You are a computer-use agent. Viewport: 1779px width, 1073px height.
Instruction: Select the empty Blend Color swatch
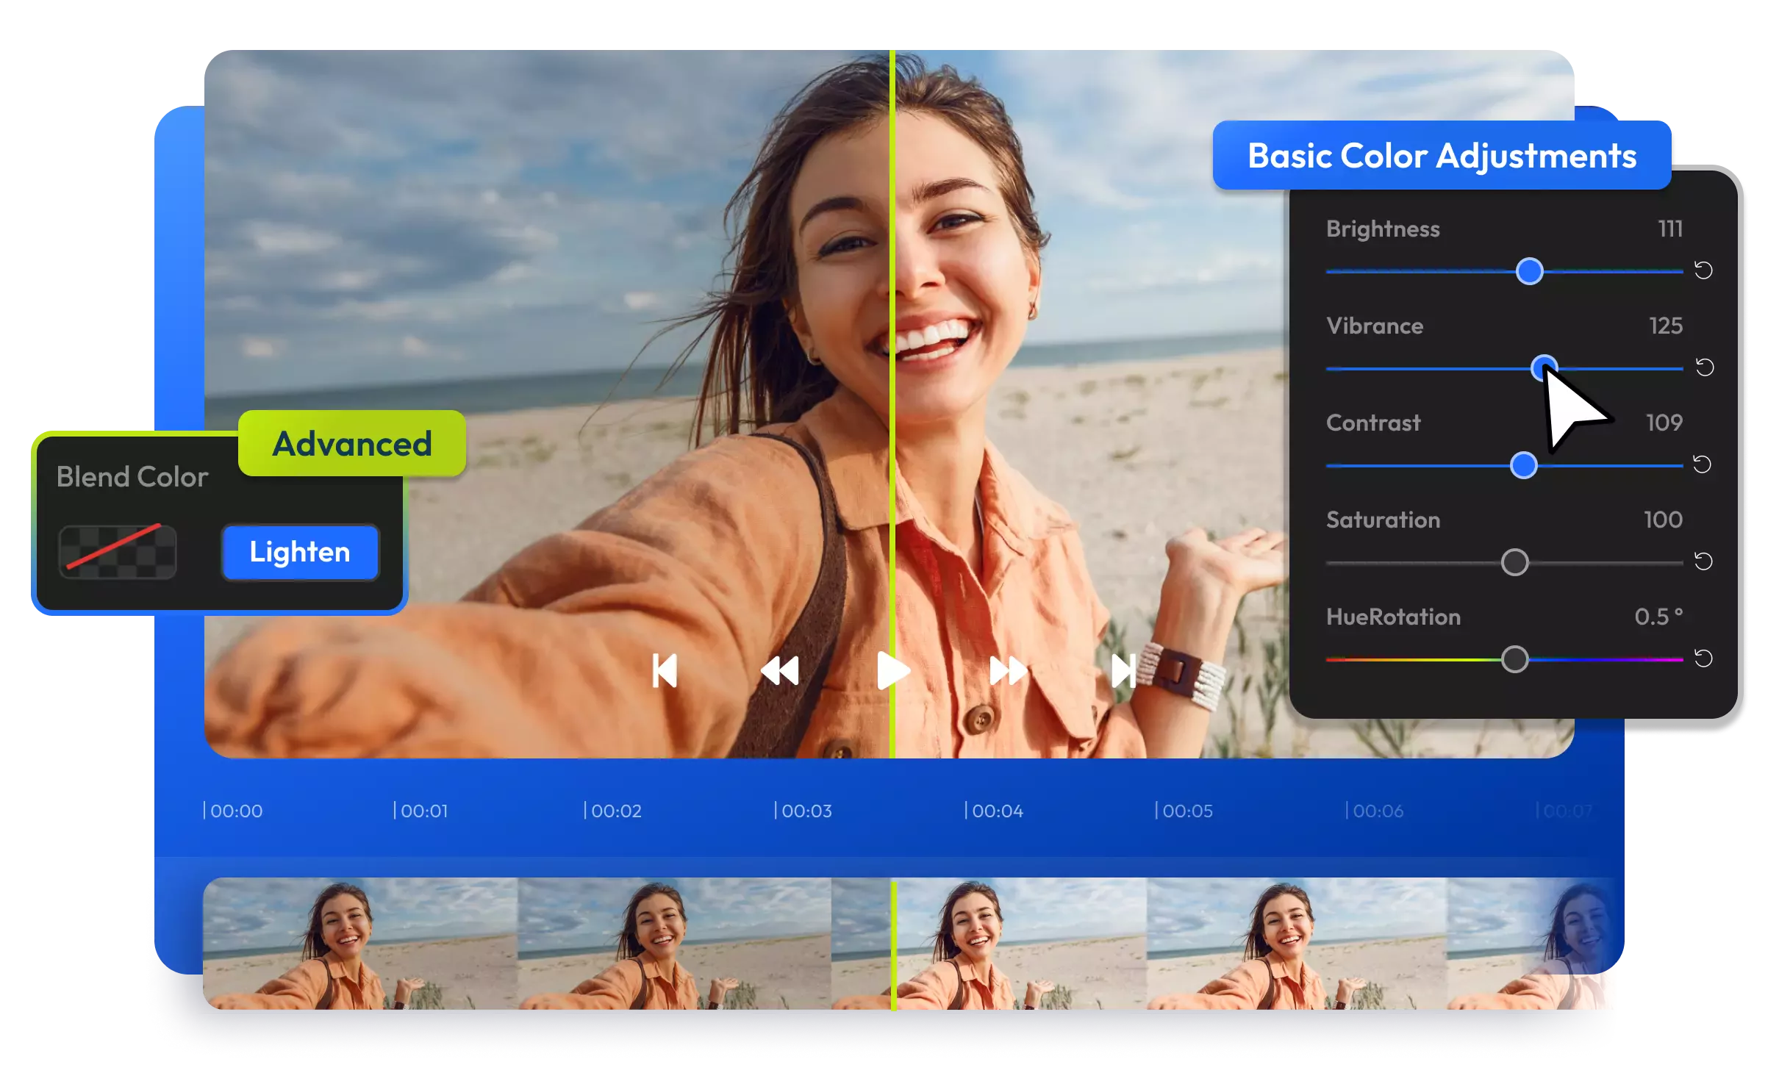click(118, 552)
